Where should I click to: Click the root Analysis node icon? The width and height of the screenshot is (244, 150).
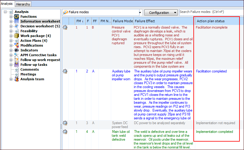point(11,12)
